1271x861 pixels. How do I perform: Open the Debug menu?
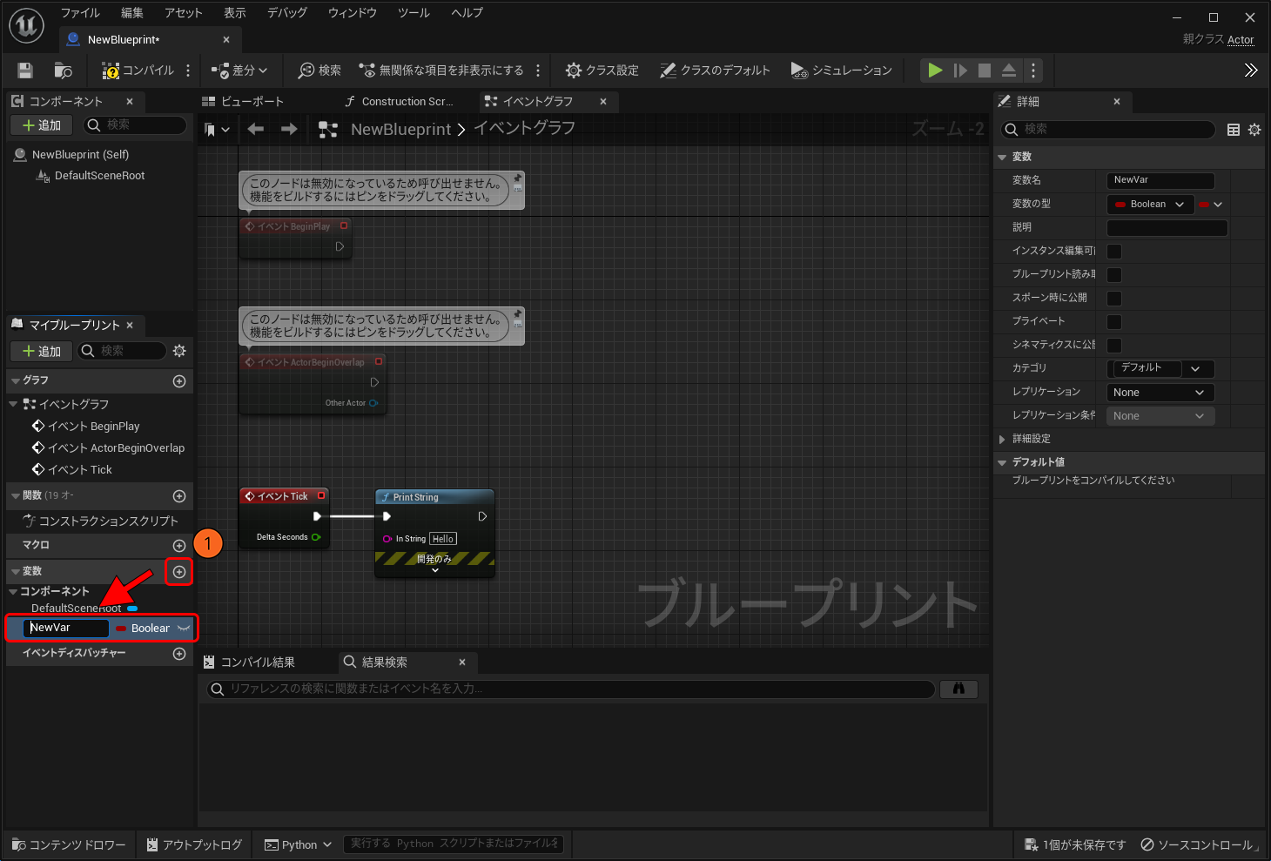[286, 13]
